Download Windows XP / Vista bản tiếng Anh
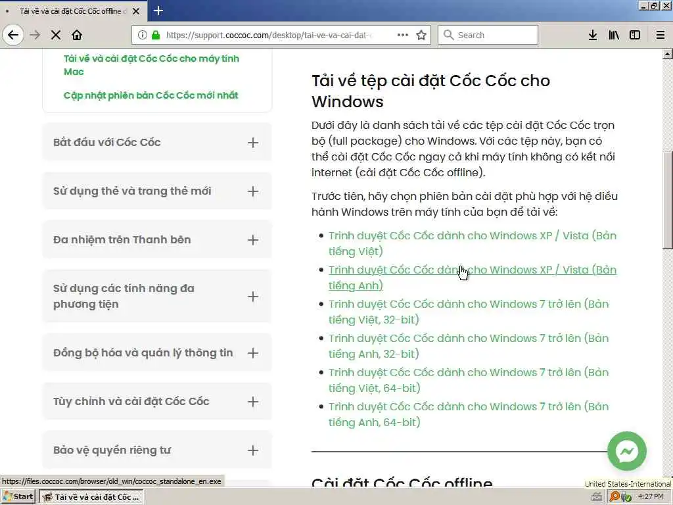The width and height of the screenshot is (673, 505). (472, 278)
